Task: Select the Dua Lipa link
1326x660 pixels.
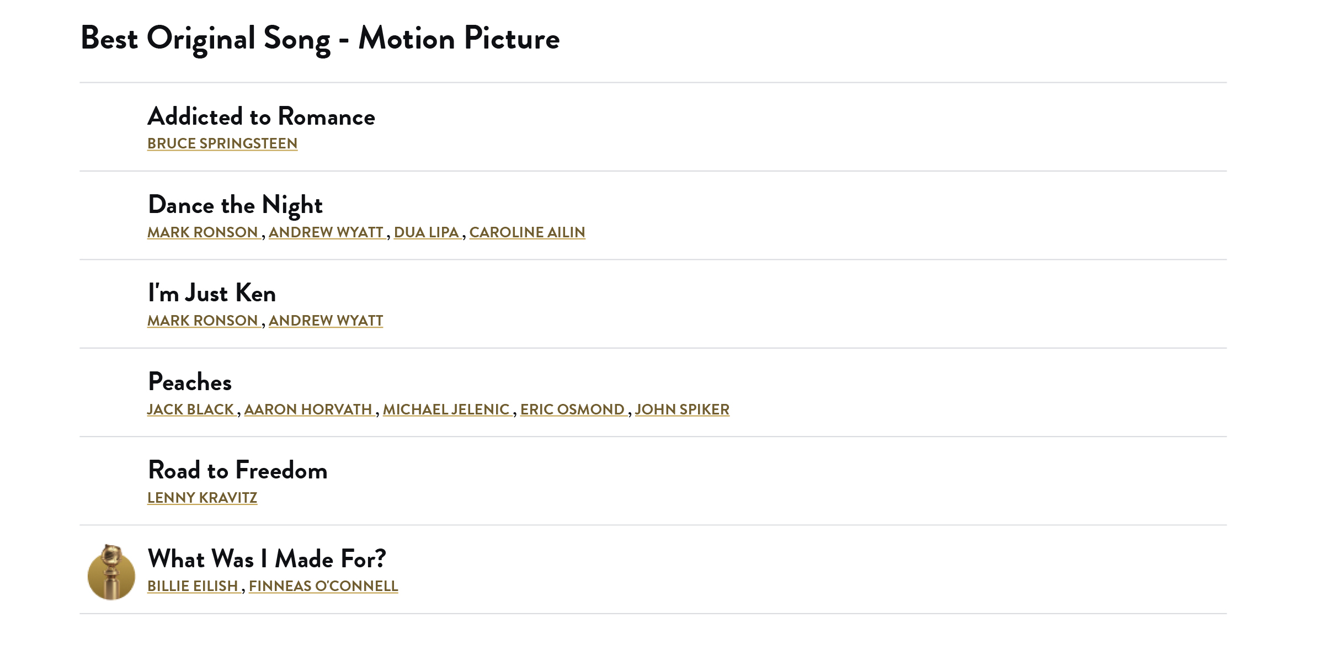Action: (x=427, y=232)
